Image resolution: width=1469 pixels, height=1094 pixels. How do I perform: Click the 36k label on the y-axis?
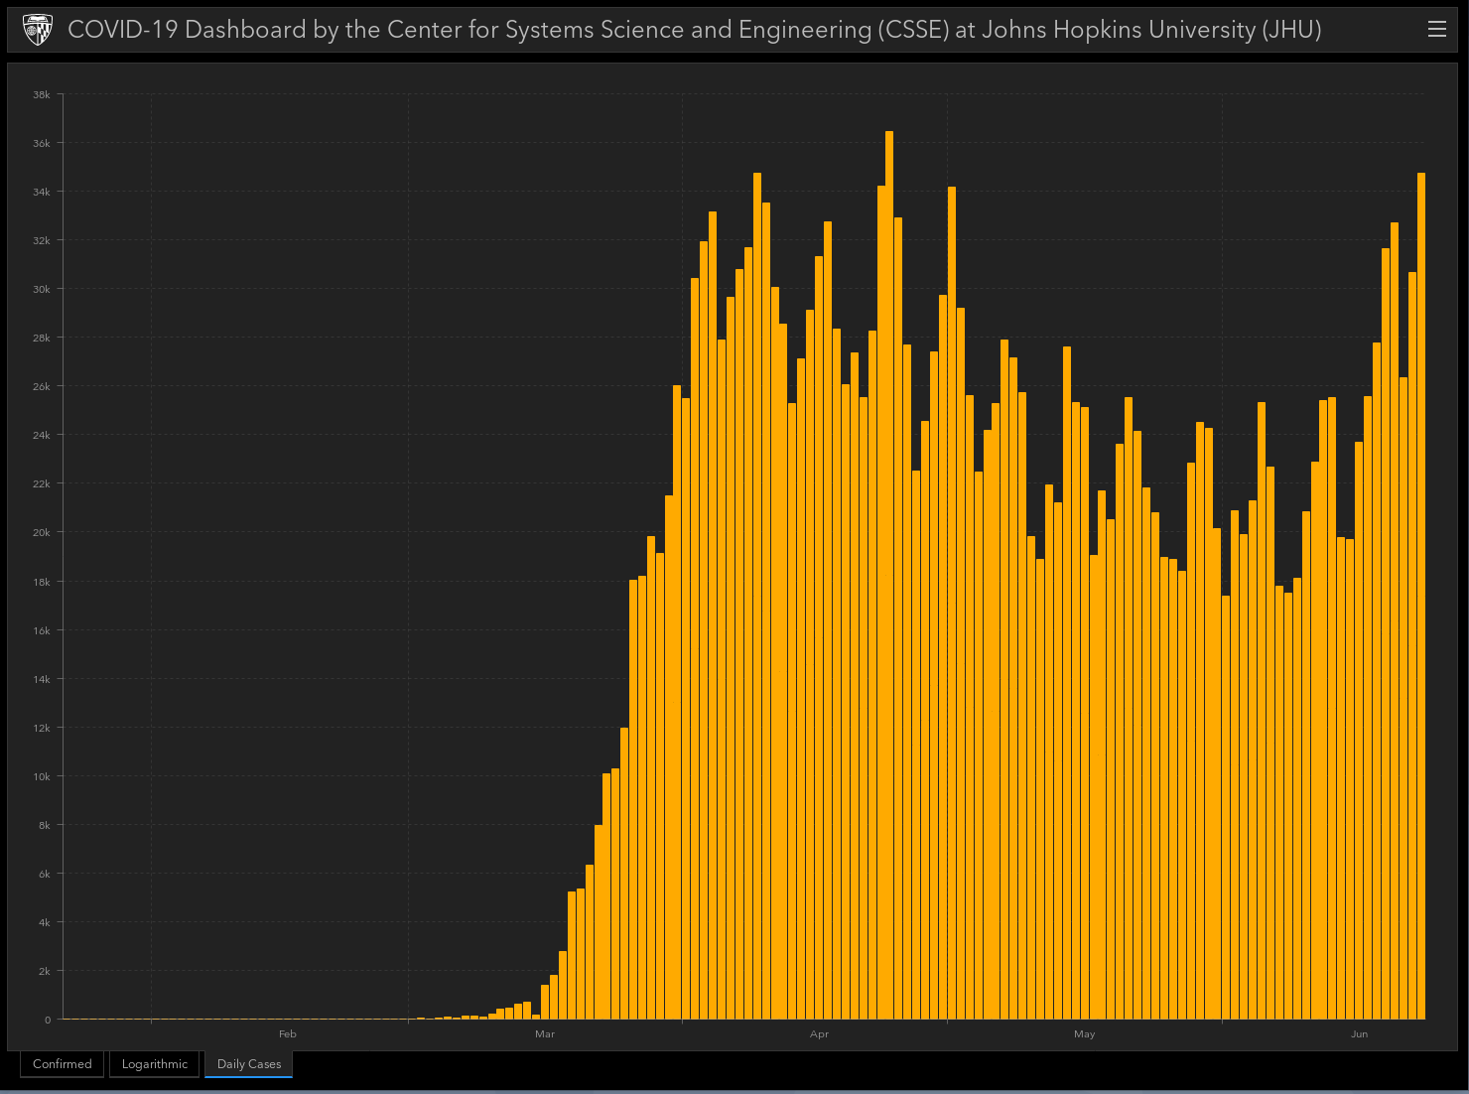coord(41,144)
